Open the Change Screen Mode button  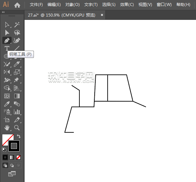tap(12, 174)
